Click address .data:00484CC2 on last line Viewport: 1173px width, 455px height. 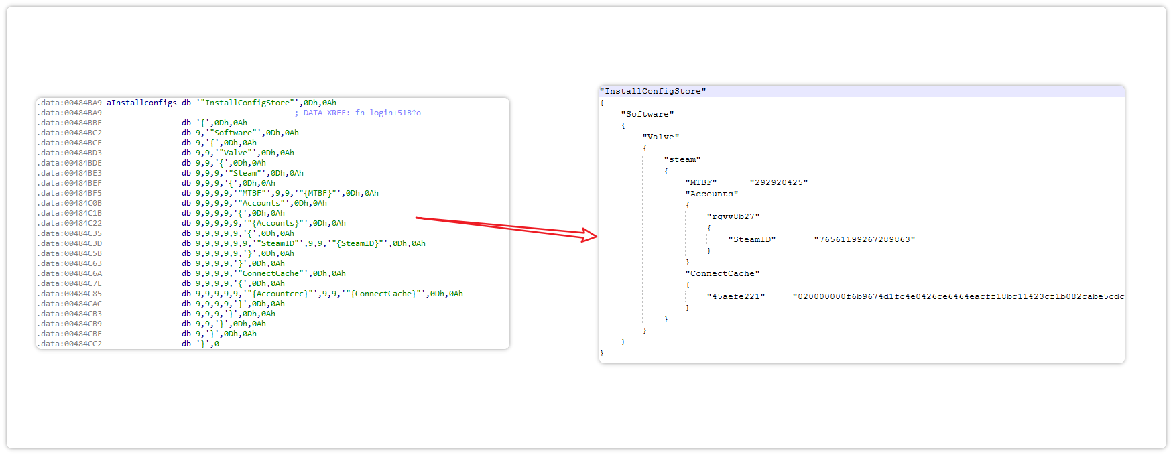(70, 344)
